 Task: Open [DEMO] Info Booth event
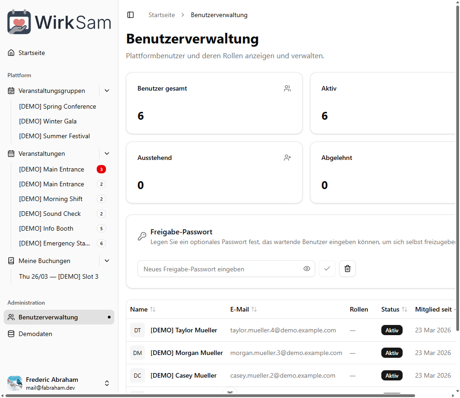click(46, 229)
